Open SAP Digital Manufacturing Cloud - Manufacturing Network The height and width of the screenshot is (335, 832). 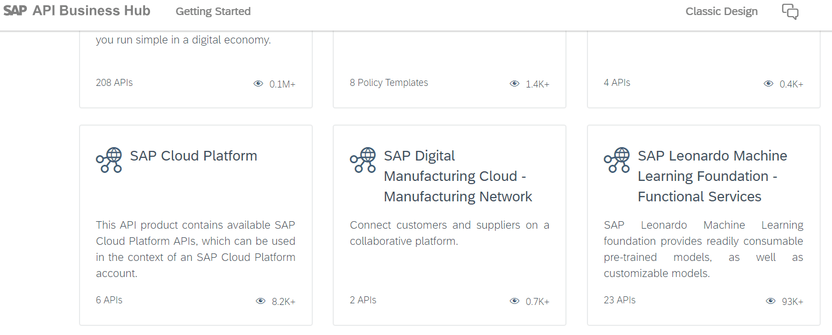pyautogui.click(x=458, y=176)
